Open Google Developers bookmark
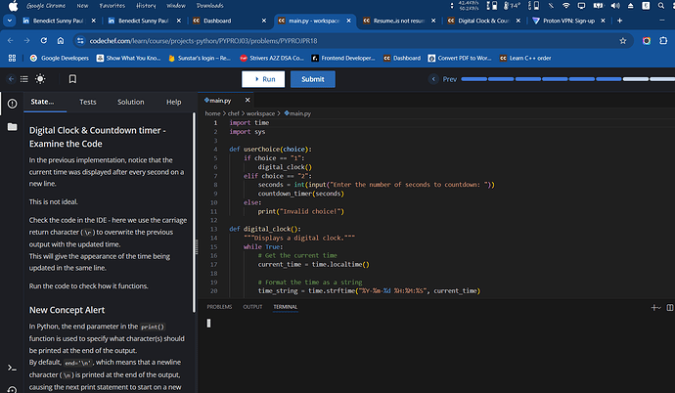 click(x=59, y=58)
